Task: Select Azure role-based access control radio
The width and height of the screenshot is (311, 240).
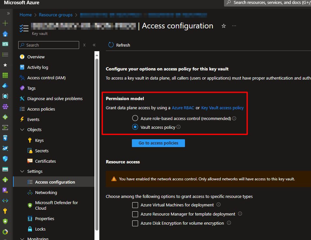Action: pyautogui.click(x=135, y=118)
